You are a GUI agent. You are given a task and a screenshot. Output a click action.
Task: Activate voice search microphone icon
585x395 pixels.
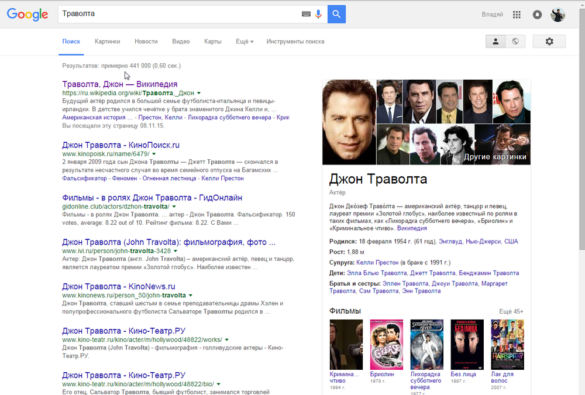(x=318, y=13)
